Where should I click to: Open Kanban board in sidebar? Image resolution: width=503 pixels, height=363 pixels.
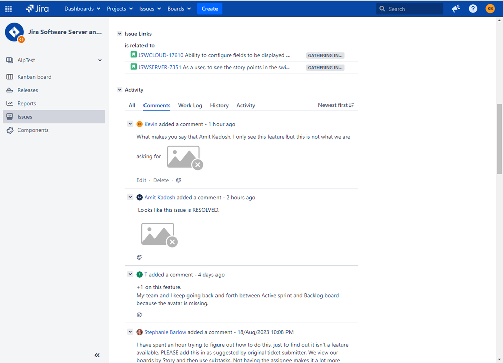pos(54,77)
